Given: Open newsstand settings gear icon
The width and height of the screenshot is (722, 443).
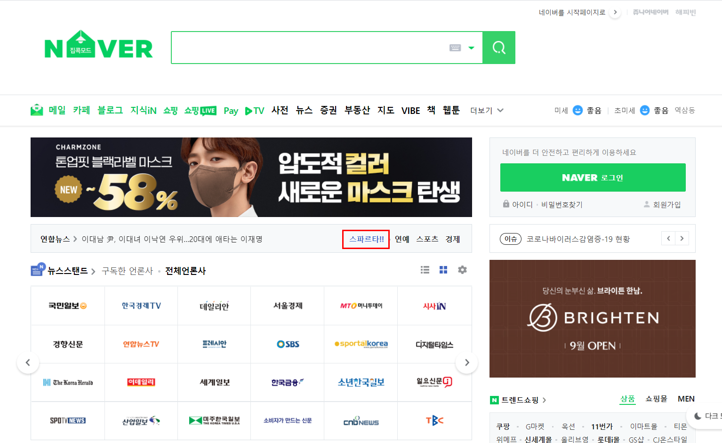Looking at the screenshot, I should point(463,270).
